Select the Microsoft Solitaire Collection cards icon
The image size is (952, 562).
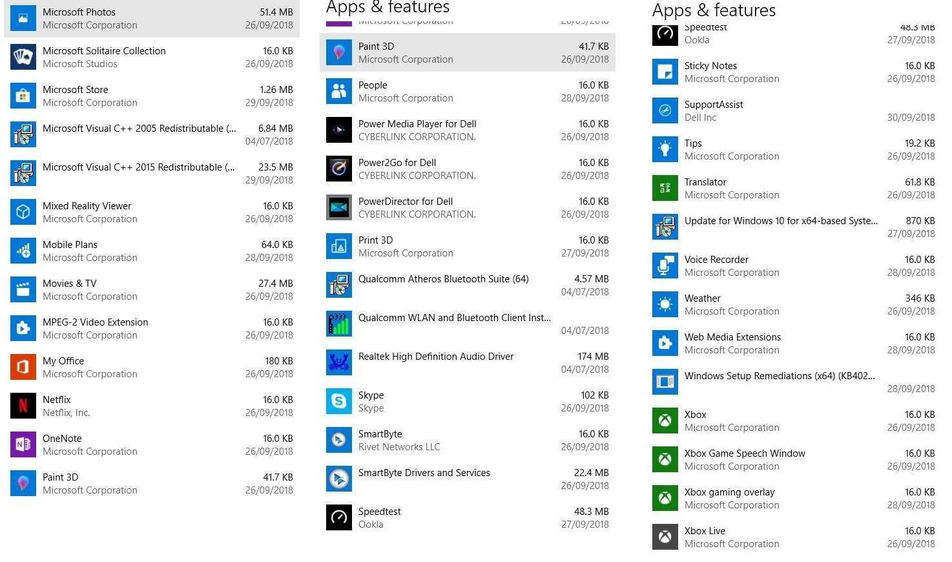coord(23,57)
